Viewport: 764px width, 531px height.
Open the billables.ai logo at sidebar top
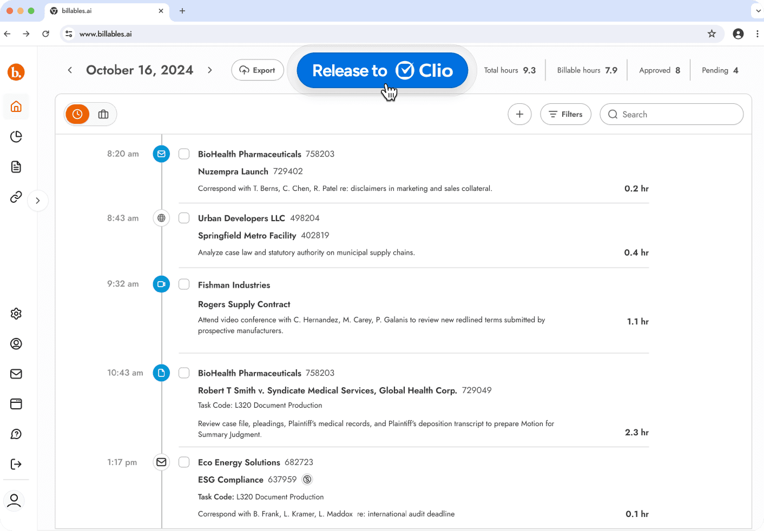click(16, 72)
